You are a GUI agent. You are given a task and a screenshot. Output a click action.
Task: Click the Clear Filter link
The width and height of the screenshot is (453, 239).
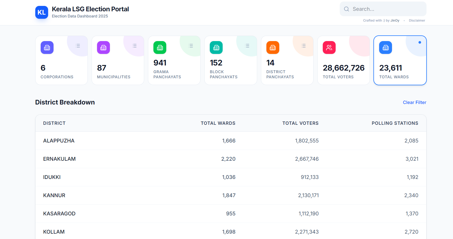click(x=414, y=102)
